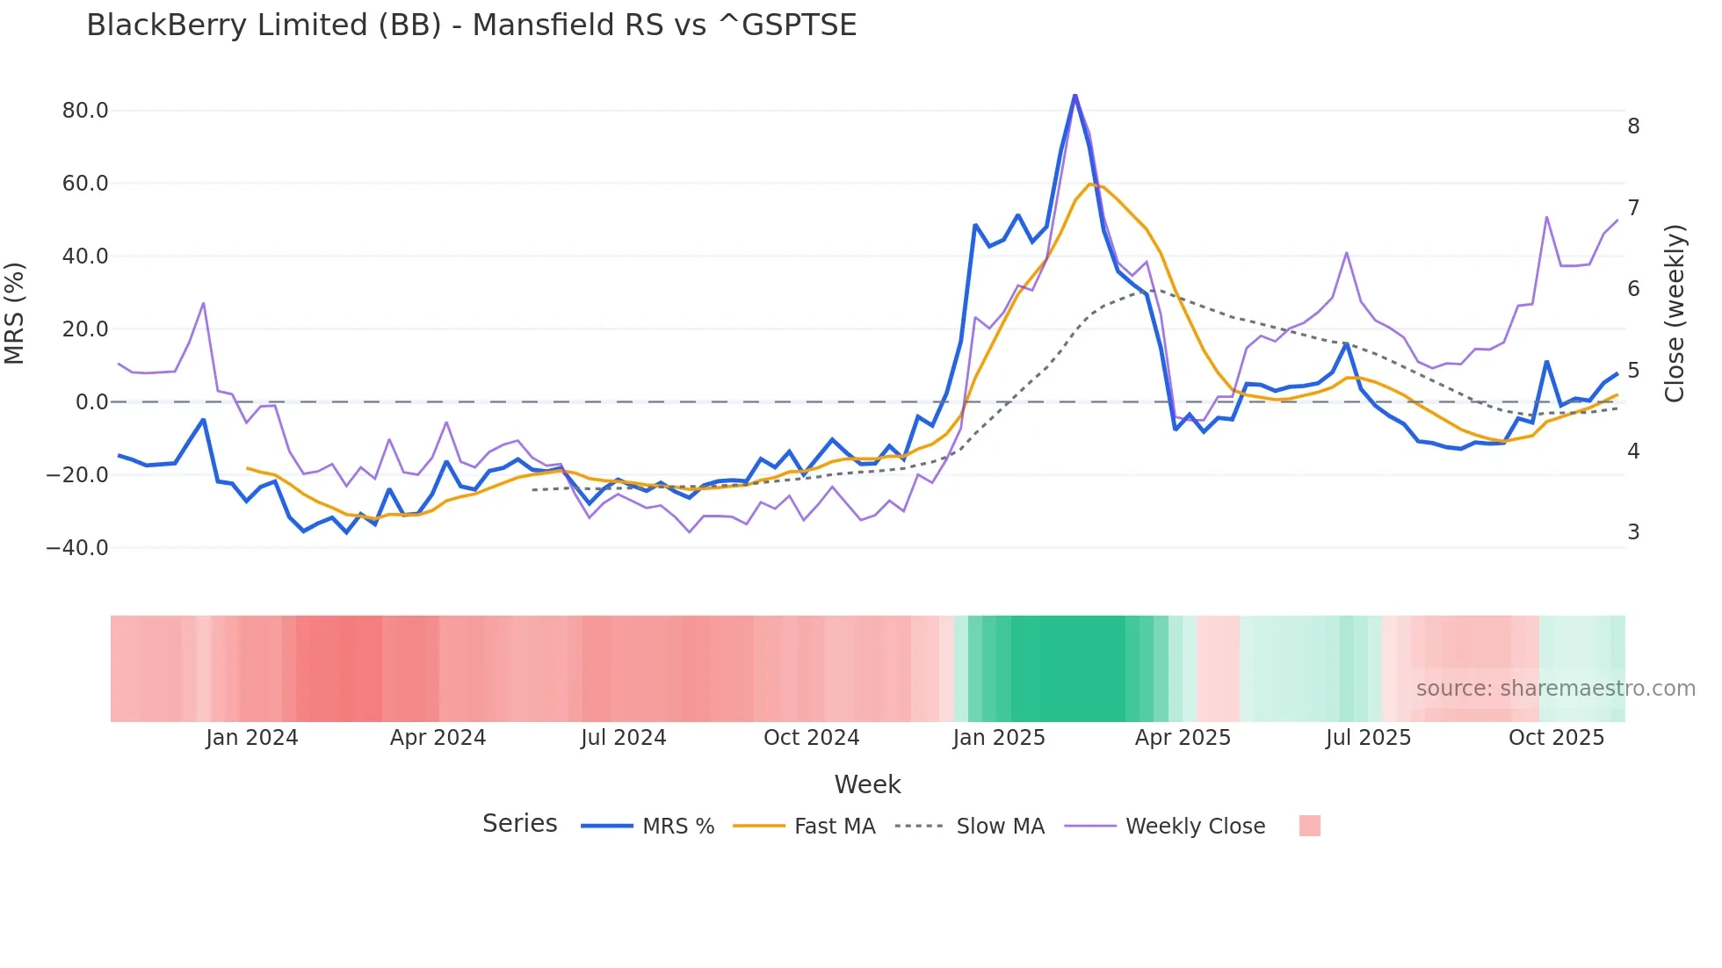Screen dimensions: 1722x968
Task: Click the 'MRS (%)' y-axis title
Action: pos(15,313)
